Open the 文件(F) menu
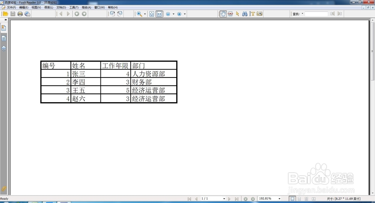 point(11,7)
